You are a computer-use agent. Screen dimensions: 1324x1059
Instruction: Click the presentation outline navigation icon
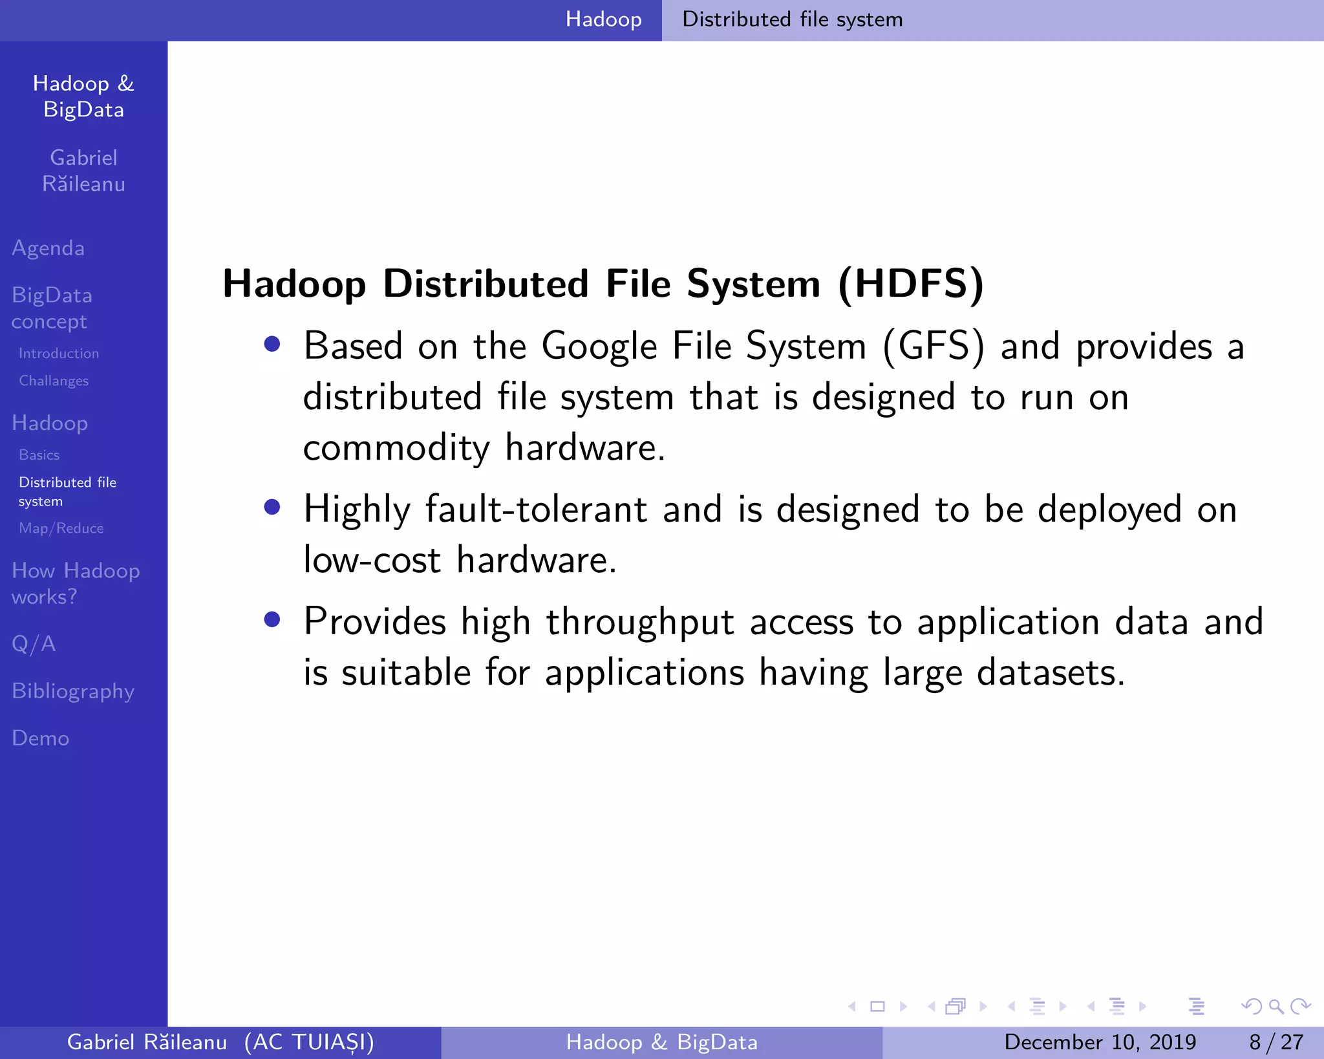pyautogui.click(x=1197, y=1007)
